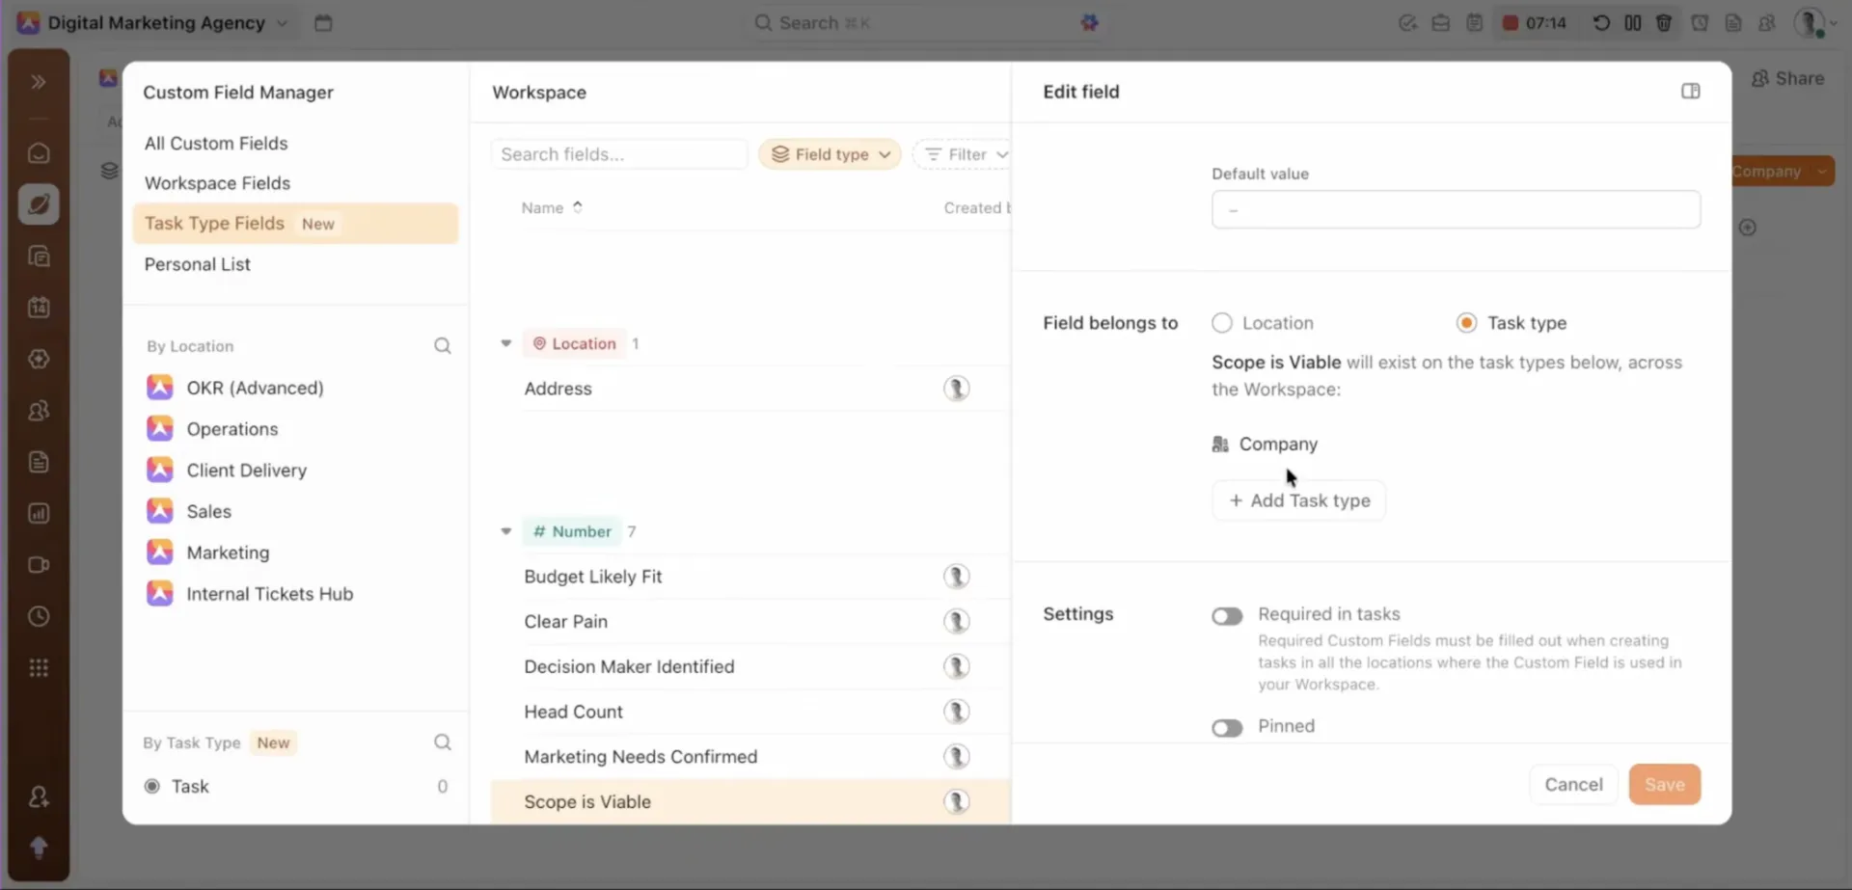Image resolution: width=1852 pixels, height=890 pixels.
Task: Open the Field type dropdown
Action: [830, 154]
